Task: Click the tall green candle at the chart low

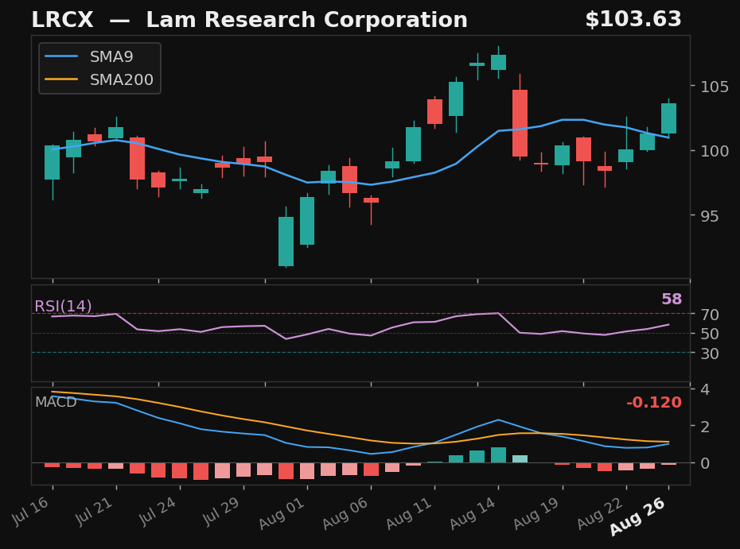Action: [286, 242]
